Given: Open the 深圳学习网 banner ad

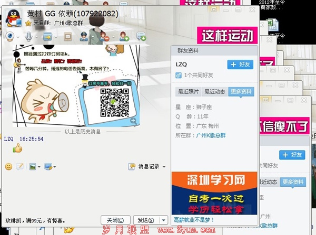Looking at the screenshot, I should click(x=214, y=193).
